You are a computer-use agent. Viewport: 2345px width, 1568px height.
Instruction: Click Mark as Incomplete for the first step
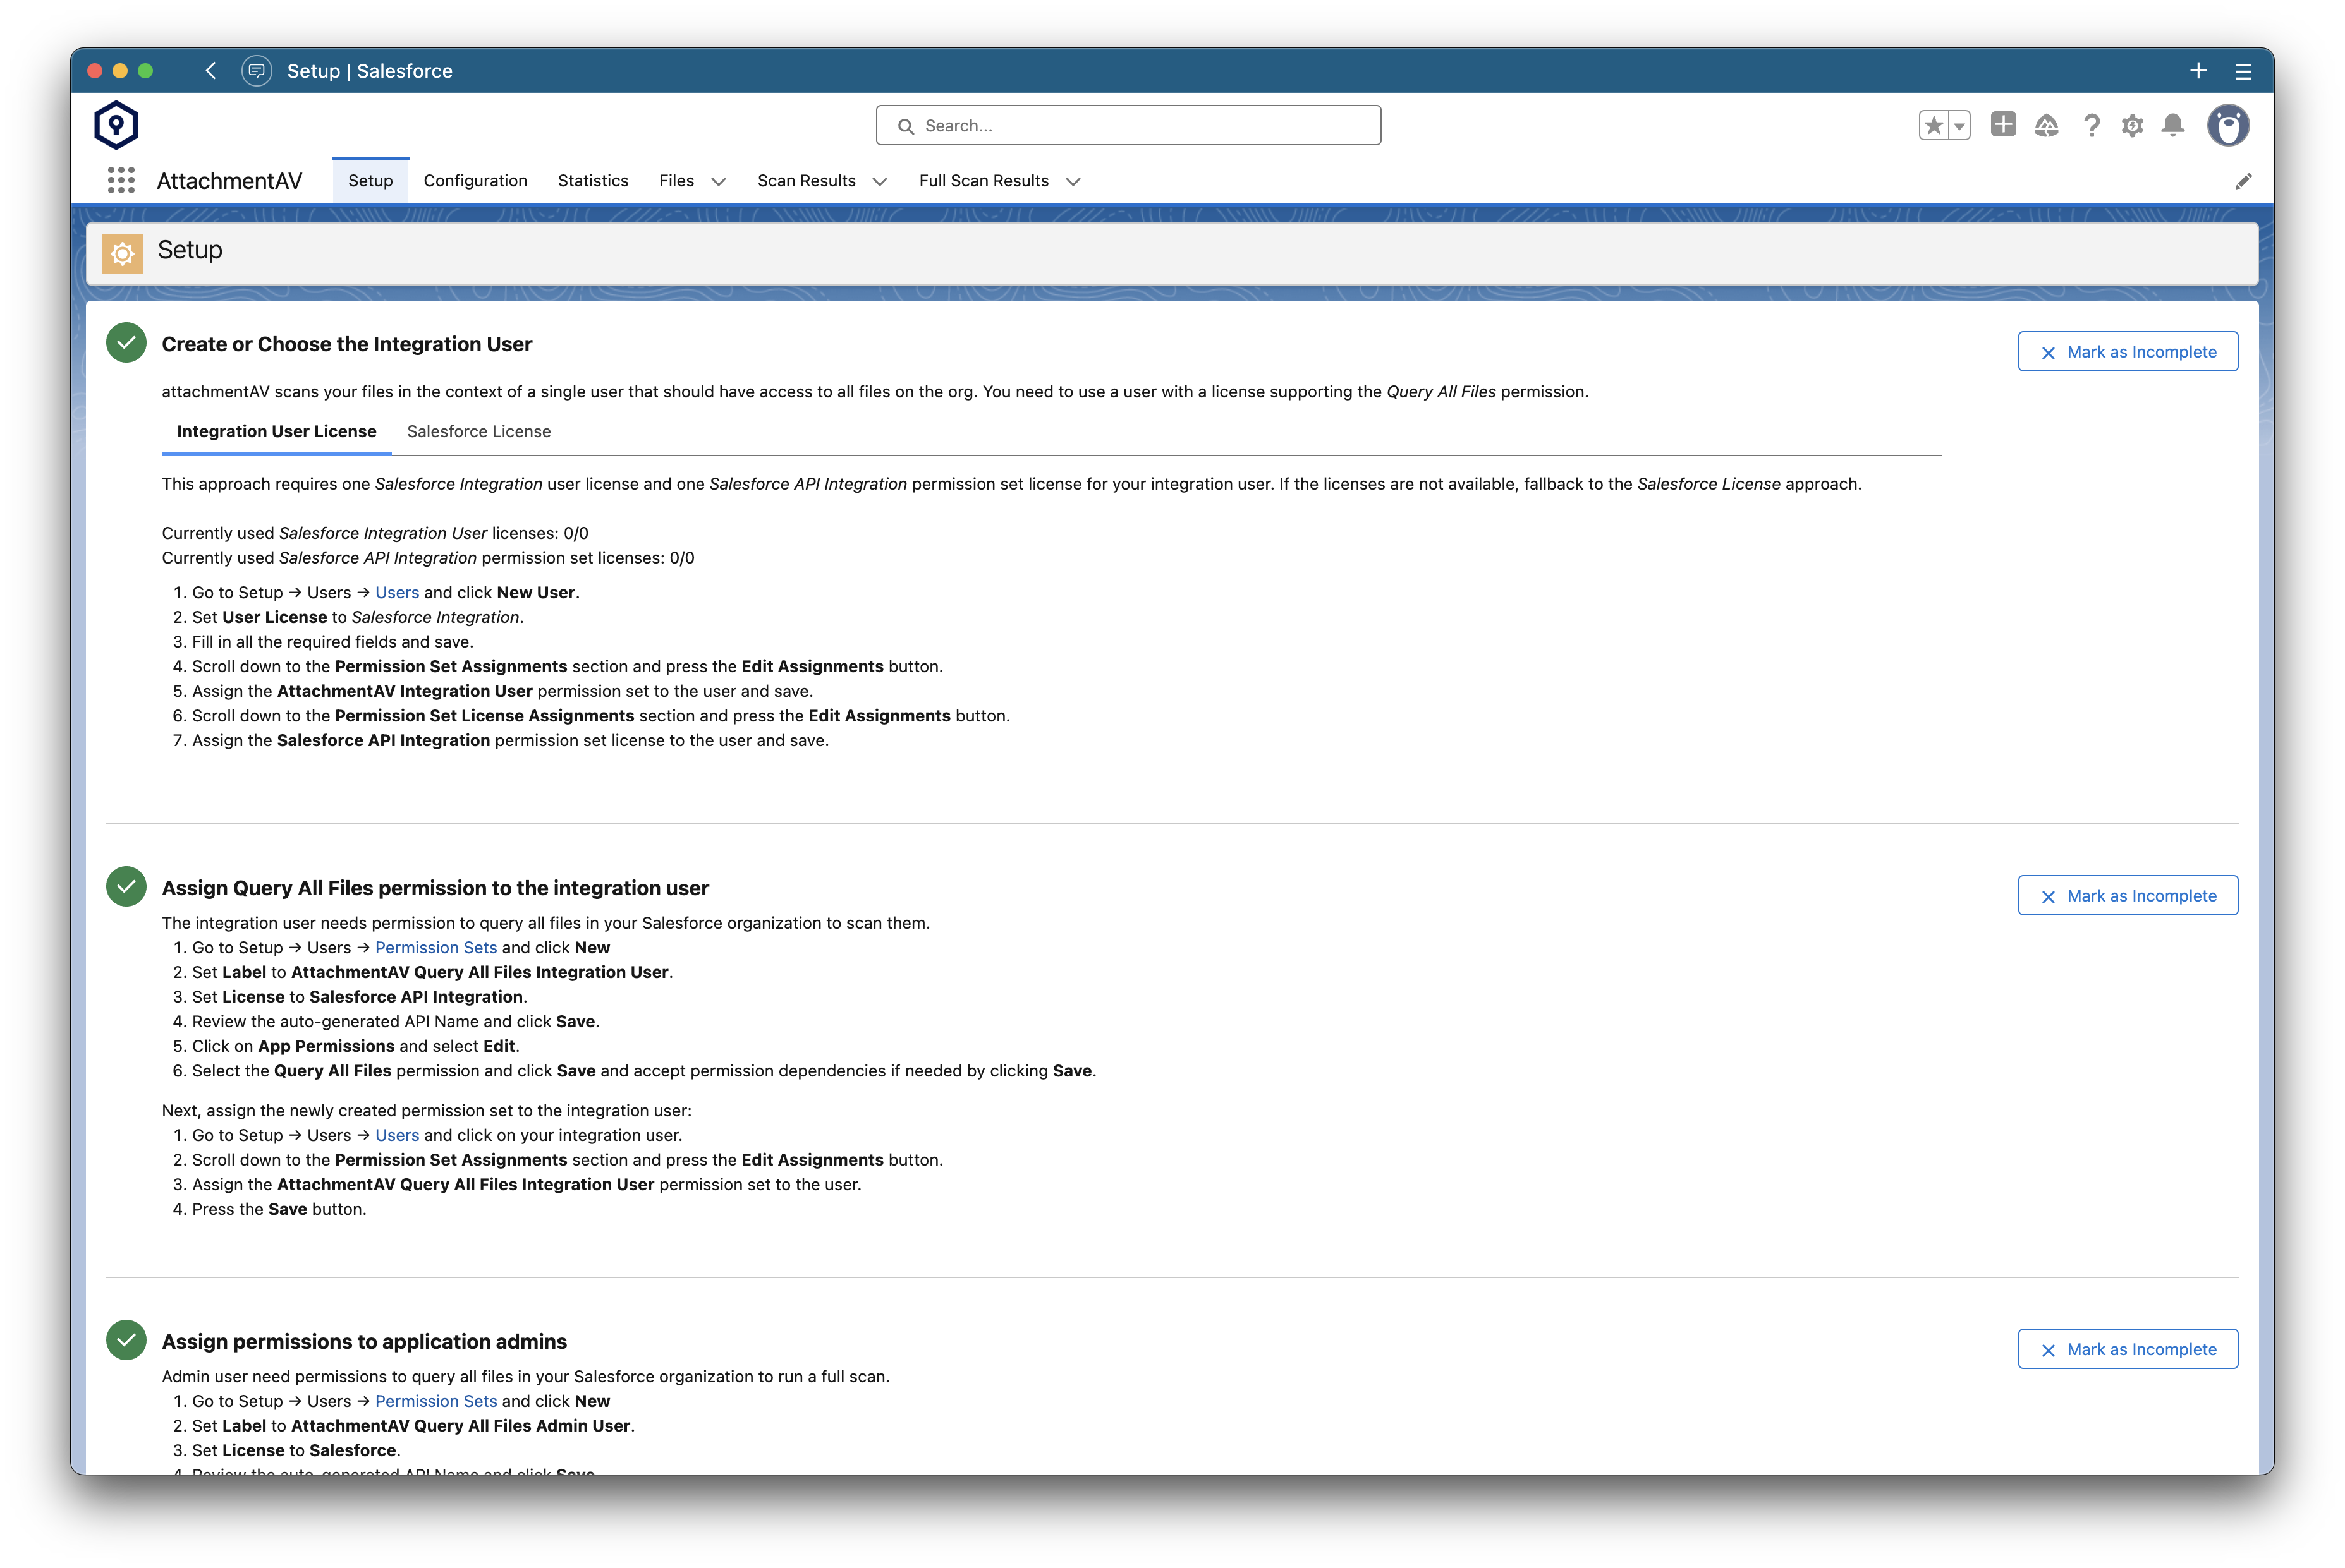(2127, 351)
